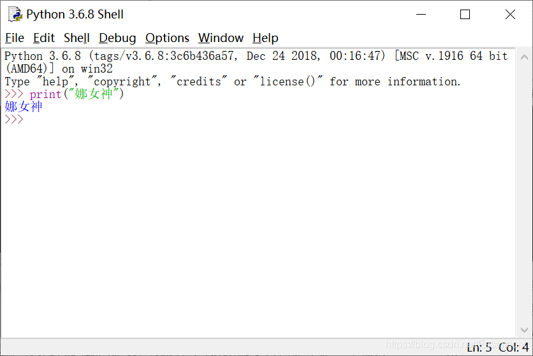Viewport: 533px width, 356px height.
Task: Open the File menu
Action: tap(14, 38)
